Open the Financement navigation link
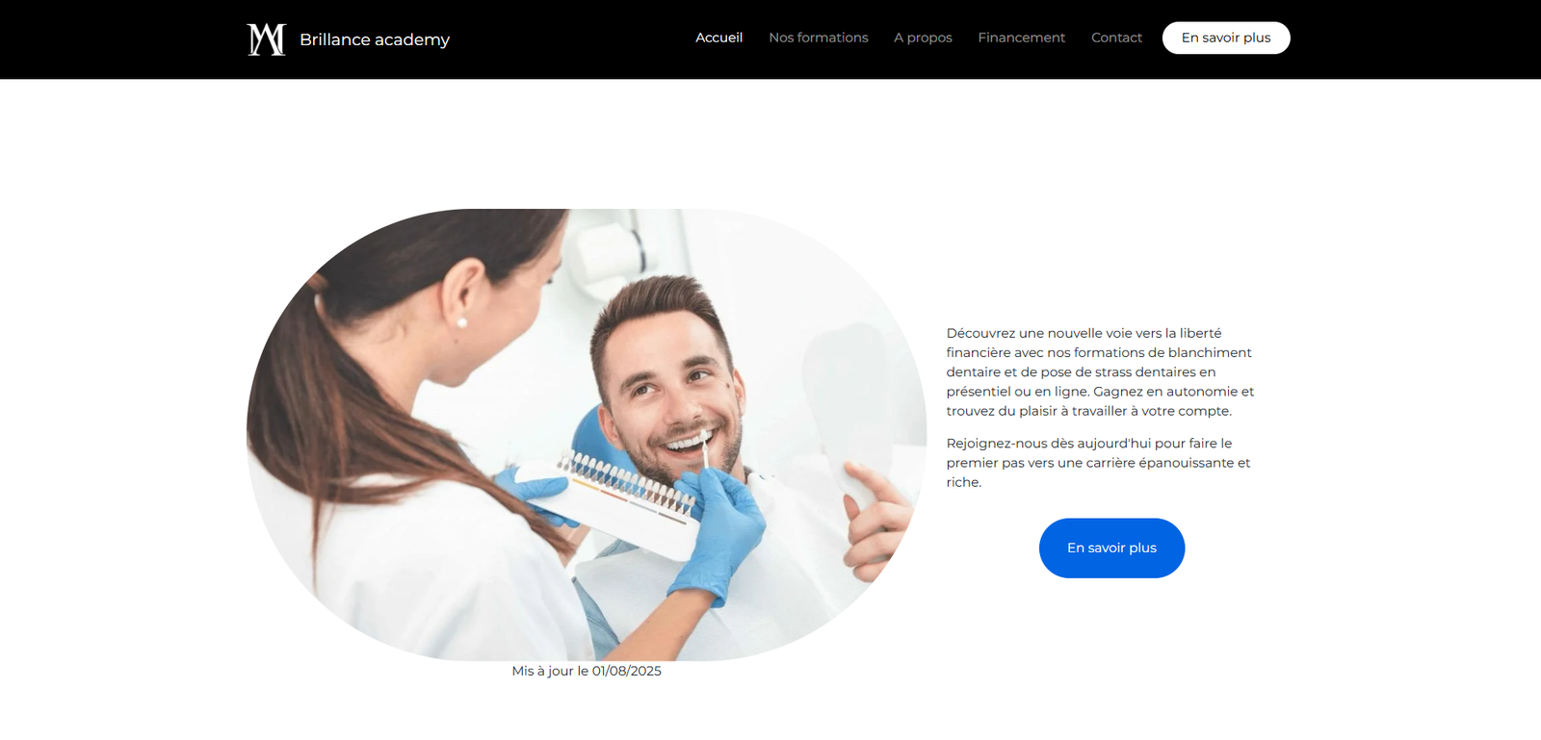 pos(1022,38)
